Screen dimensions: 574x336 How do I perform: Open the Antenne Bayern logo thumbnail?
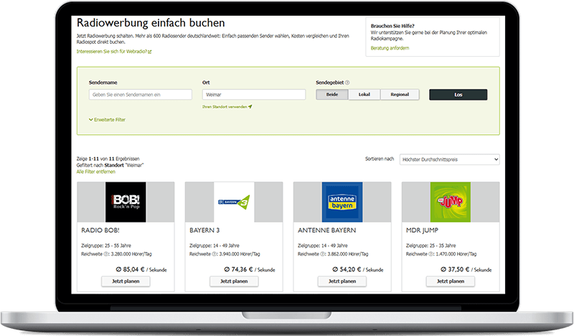(x=342, y=202)
